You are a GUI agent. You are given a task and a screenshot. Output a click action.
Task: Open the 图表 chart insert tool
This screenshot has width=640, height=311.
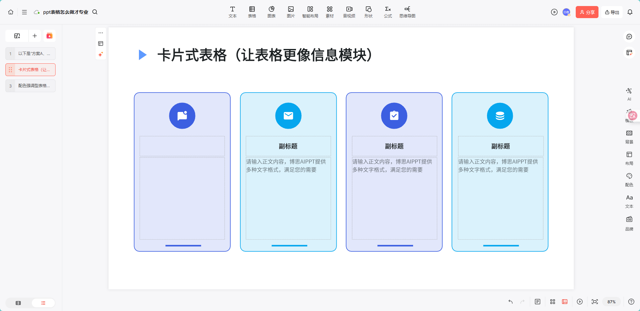tap(271, 12)
